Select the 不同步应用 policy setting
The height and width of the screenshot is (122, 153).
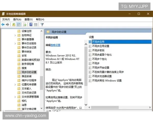pyautogui.click(x=120, y=42)
